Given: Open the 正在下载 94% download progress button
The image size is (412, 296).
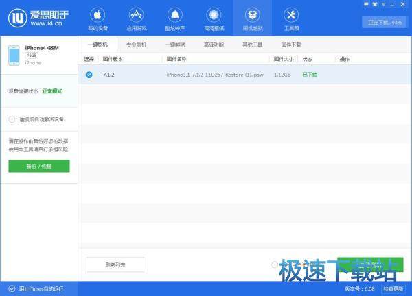Looking at the screenshot, I should tap(385, 23).
